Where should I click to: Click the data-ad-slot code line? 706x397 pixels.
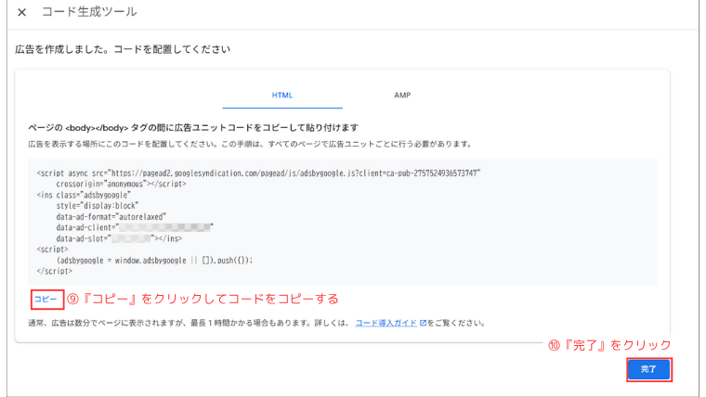(119, 238)
